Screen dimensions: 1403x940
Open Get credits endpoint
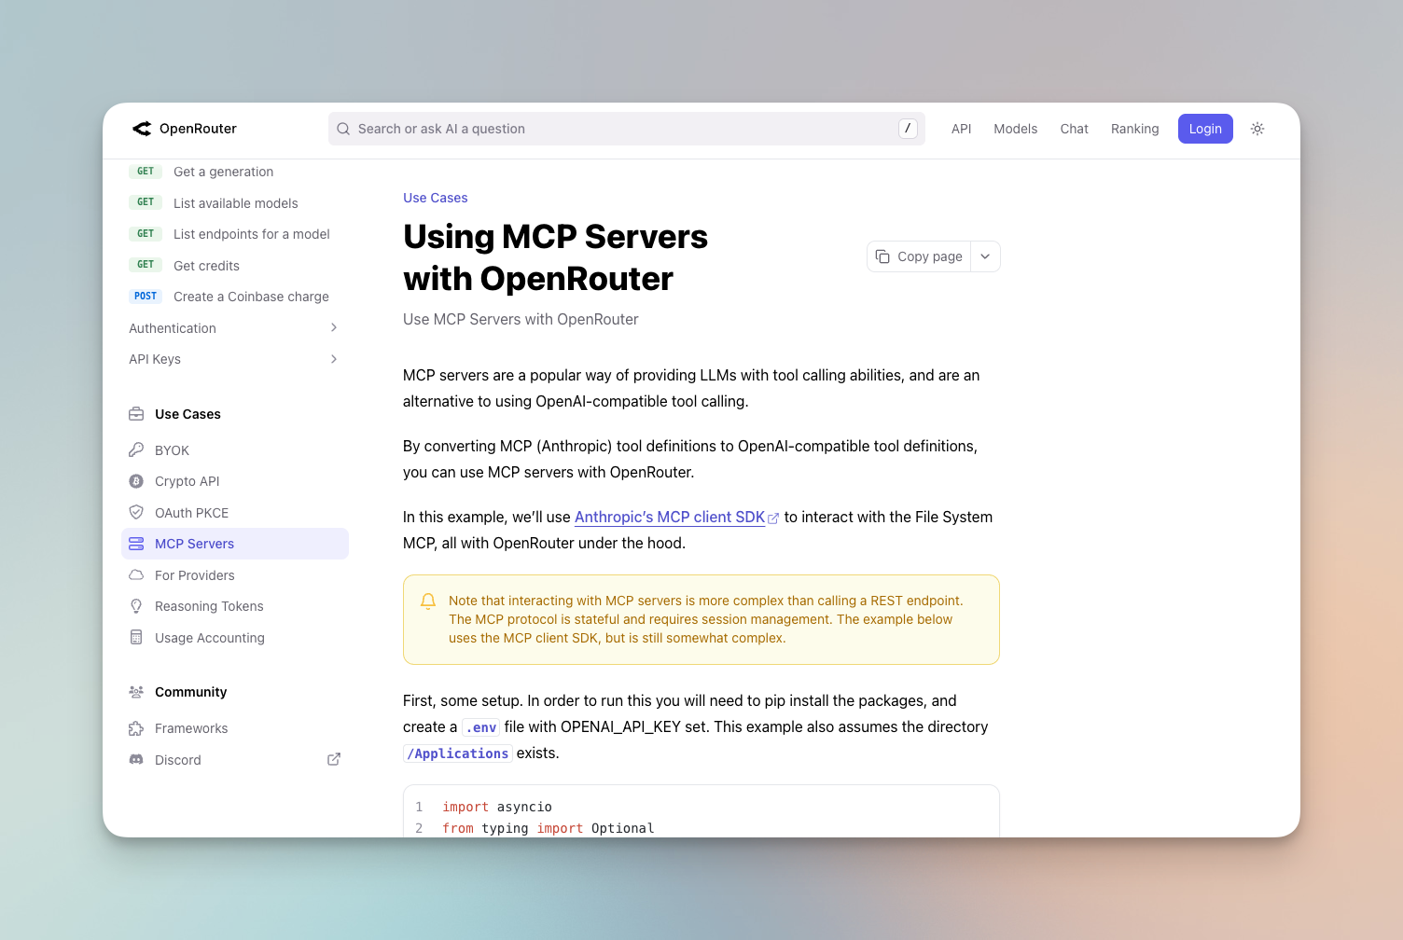click(233, 266)
